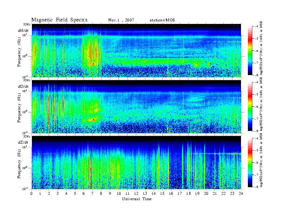
Task: Select the dH/dt panel label
Action: click(x=23, y=30)
